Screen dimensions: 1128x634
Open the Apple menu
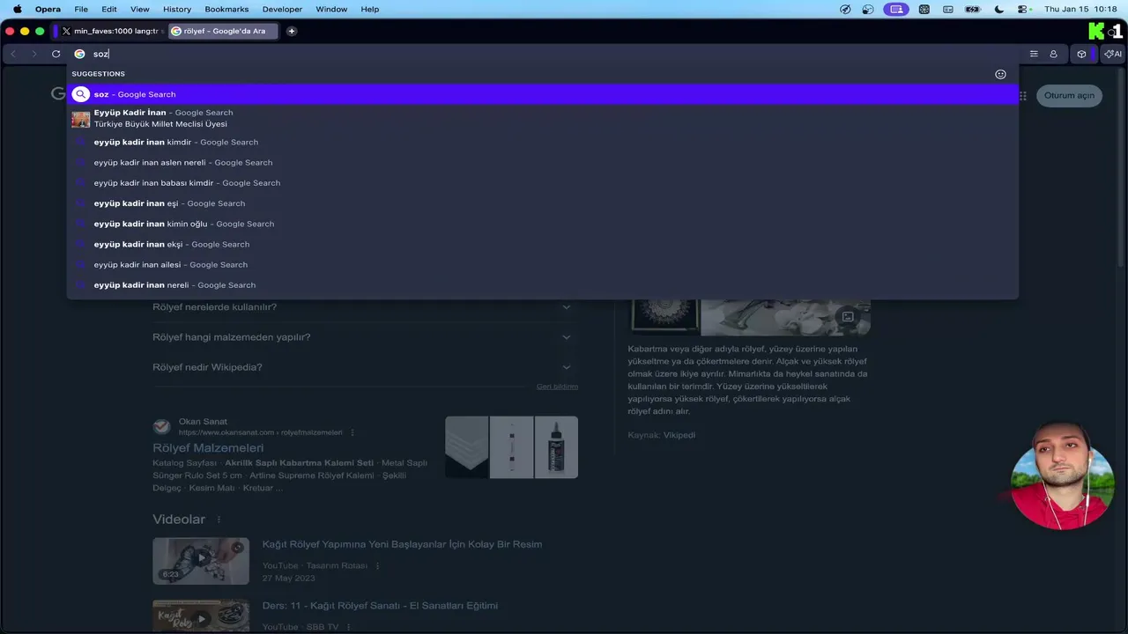[17, 9]
